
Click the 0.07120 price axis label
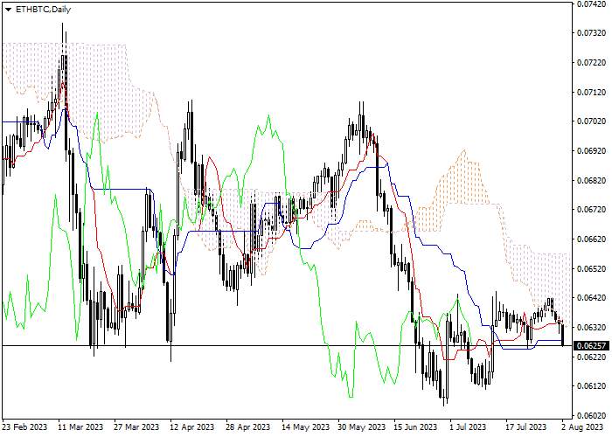pyautogui.click(x=592, y=92)
